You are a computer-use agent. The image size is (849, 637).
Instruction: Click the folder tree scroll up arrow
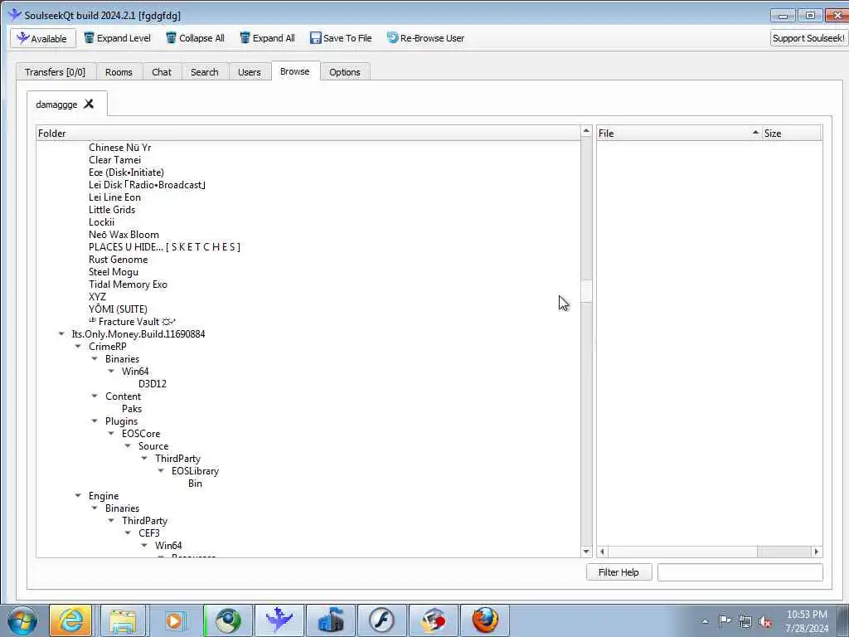pyautogui.click(x=586, y=131)
